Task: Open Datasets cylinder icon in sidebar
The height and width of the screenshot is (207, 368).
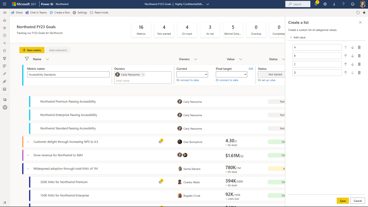Action: pyautogui.click(x=5, y=51)
